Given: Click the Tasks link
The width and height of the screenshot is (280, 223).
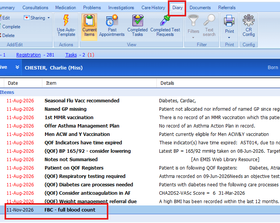Looking at the screenshot, I should (x=71, y=55).
